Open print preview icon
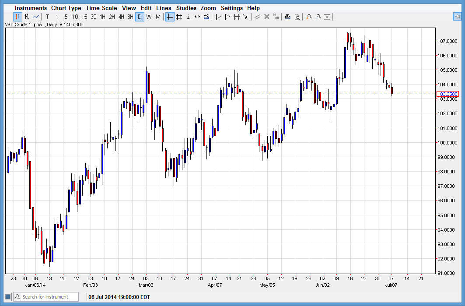This screenshot has height=306, width=465. point(297,17)
